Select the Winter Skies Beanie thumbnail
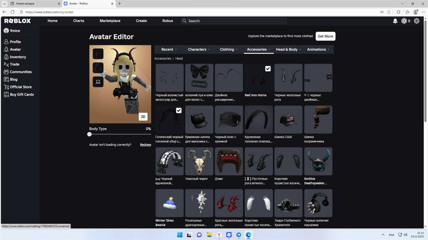This screenshot has width=428, height=240. click(169, 203)
